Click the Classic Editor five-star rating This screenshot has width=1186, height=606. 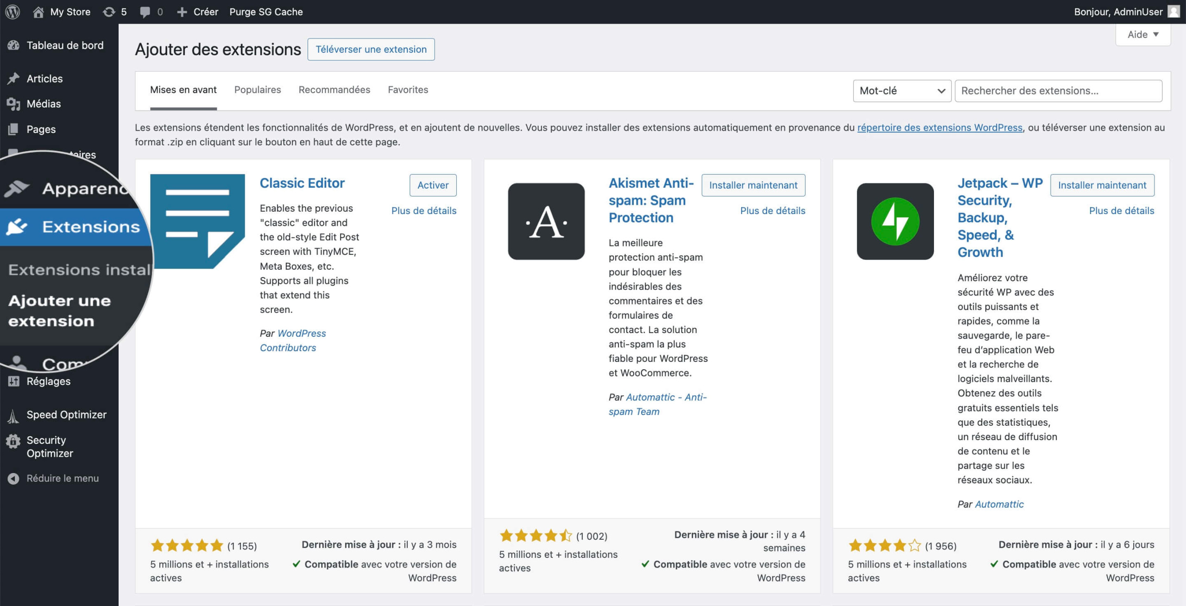[187, 546]
